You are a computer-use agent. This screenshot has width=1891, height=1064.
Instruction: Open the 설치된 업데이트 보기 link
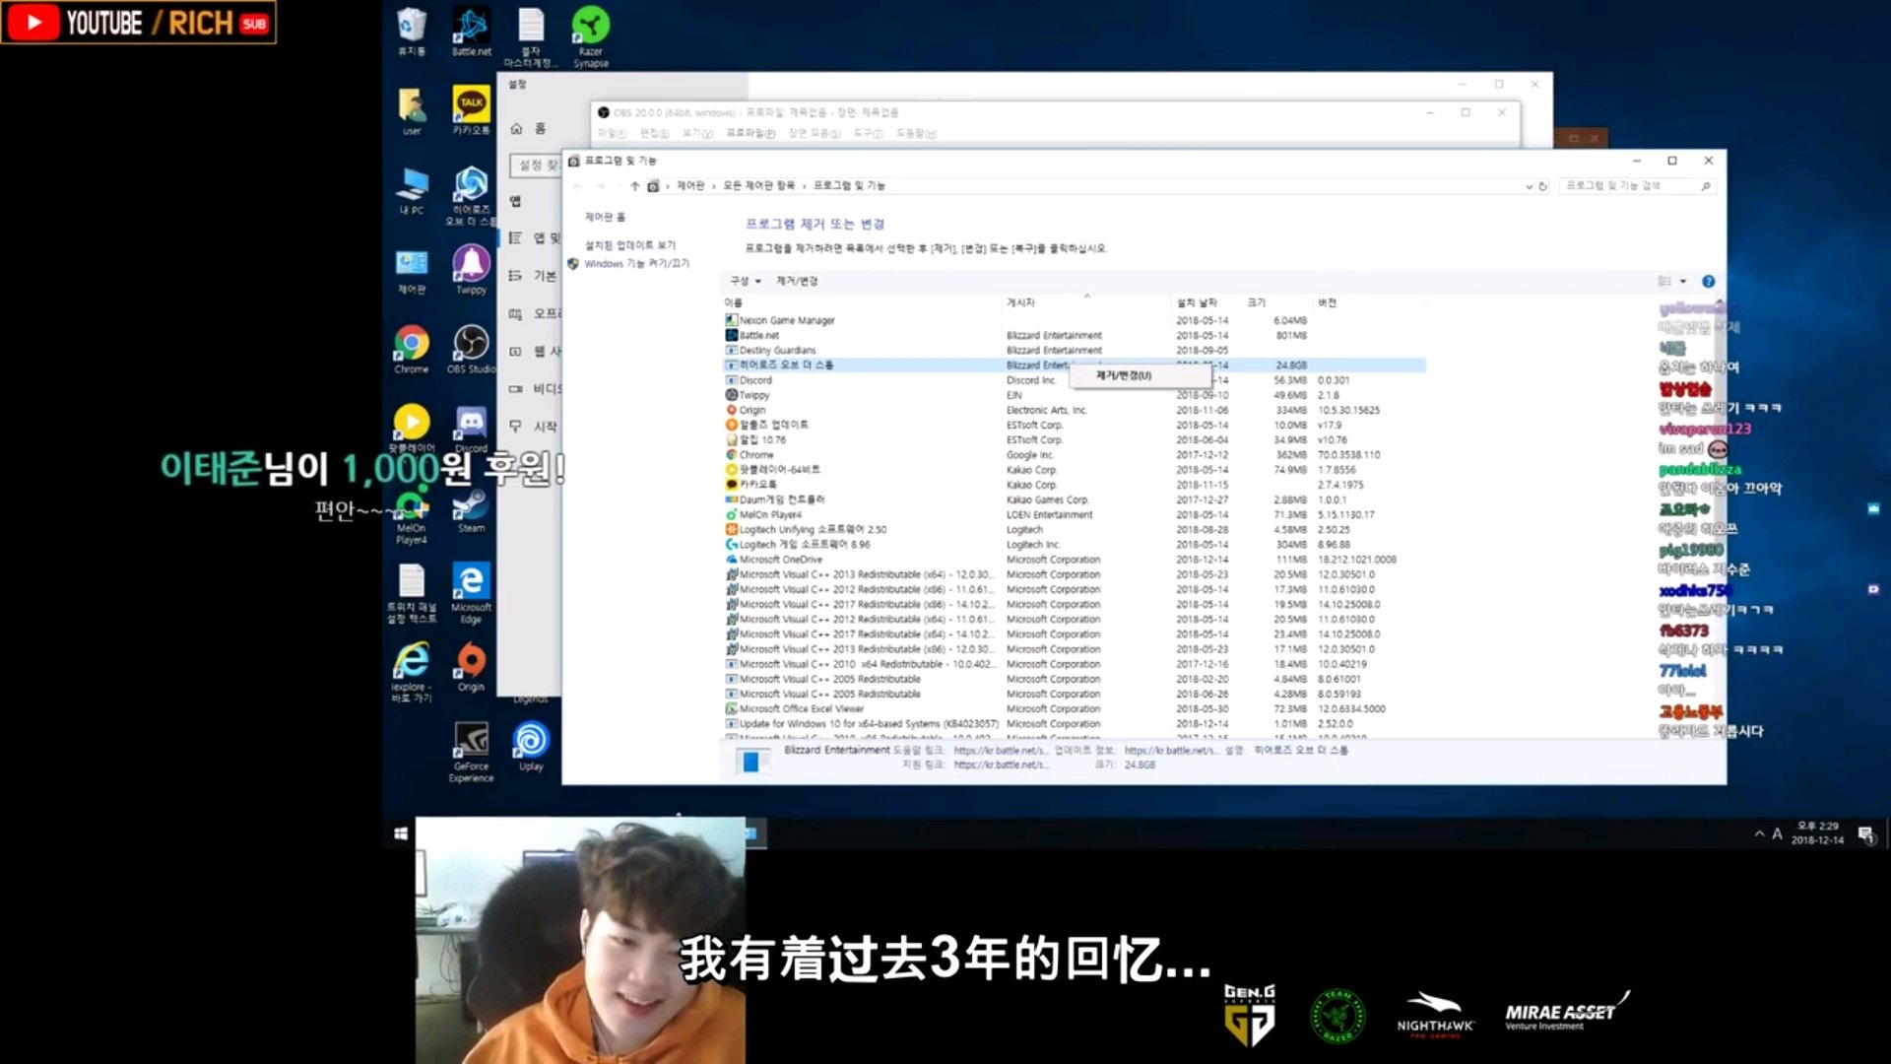tap(630, 245)
